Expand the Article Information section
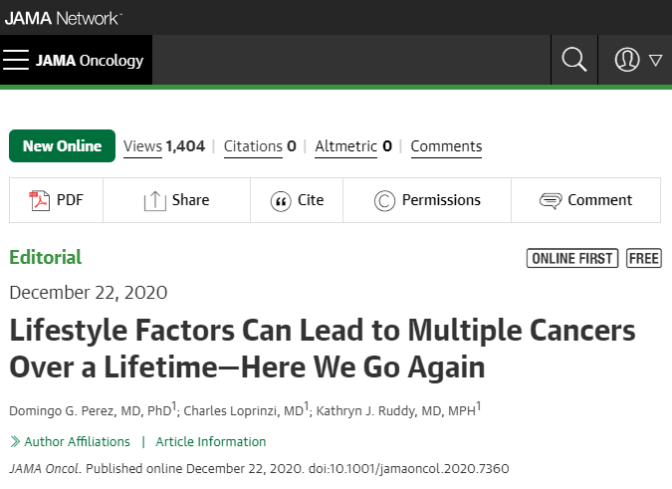Viewport: 672px width, 489px height. [210, 441]
